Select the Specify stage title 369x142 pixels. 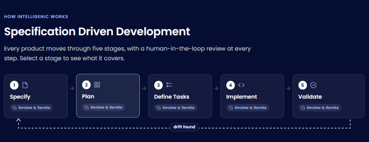click(20, 97)
